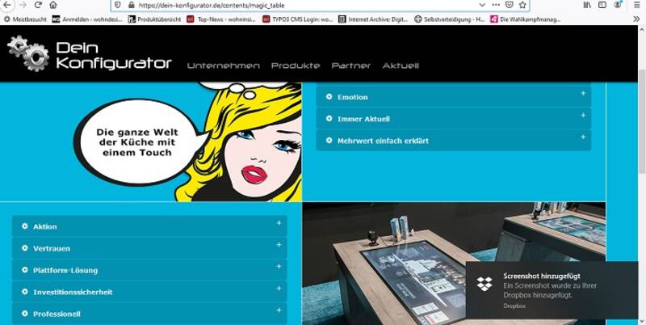The height and width of the screenshot is (325, 646).
Task: Click the gear icon beside Immer Aktuell
Action: (329, 118)
